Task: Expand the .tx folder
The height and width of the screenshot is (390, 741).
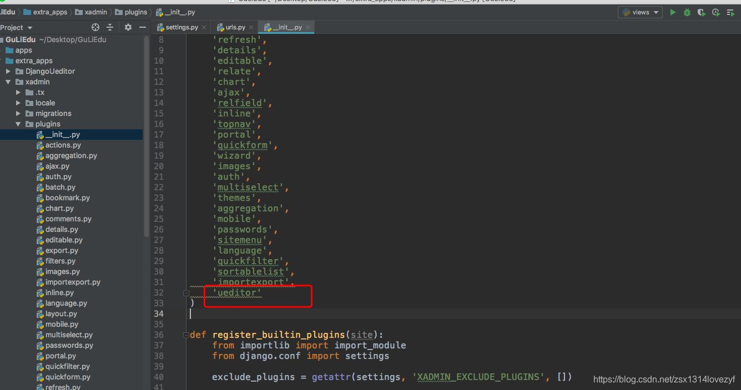Action: (18, 93)
